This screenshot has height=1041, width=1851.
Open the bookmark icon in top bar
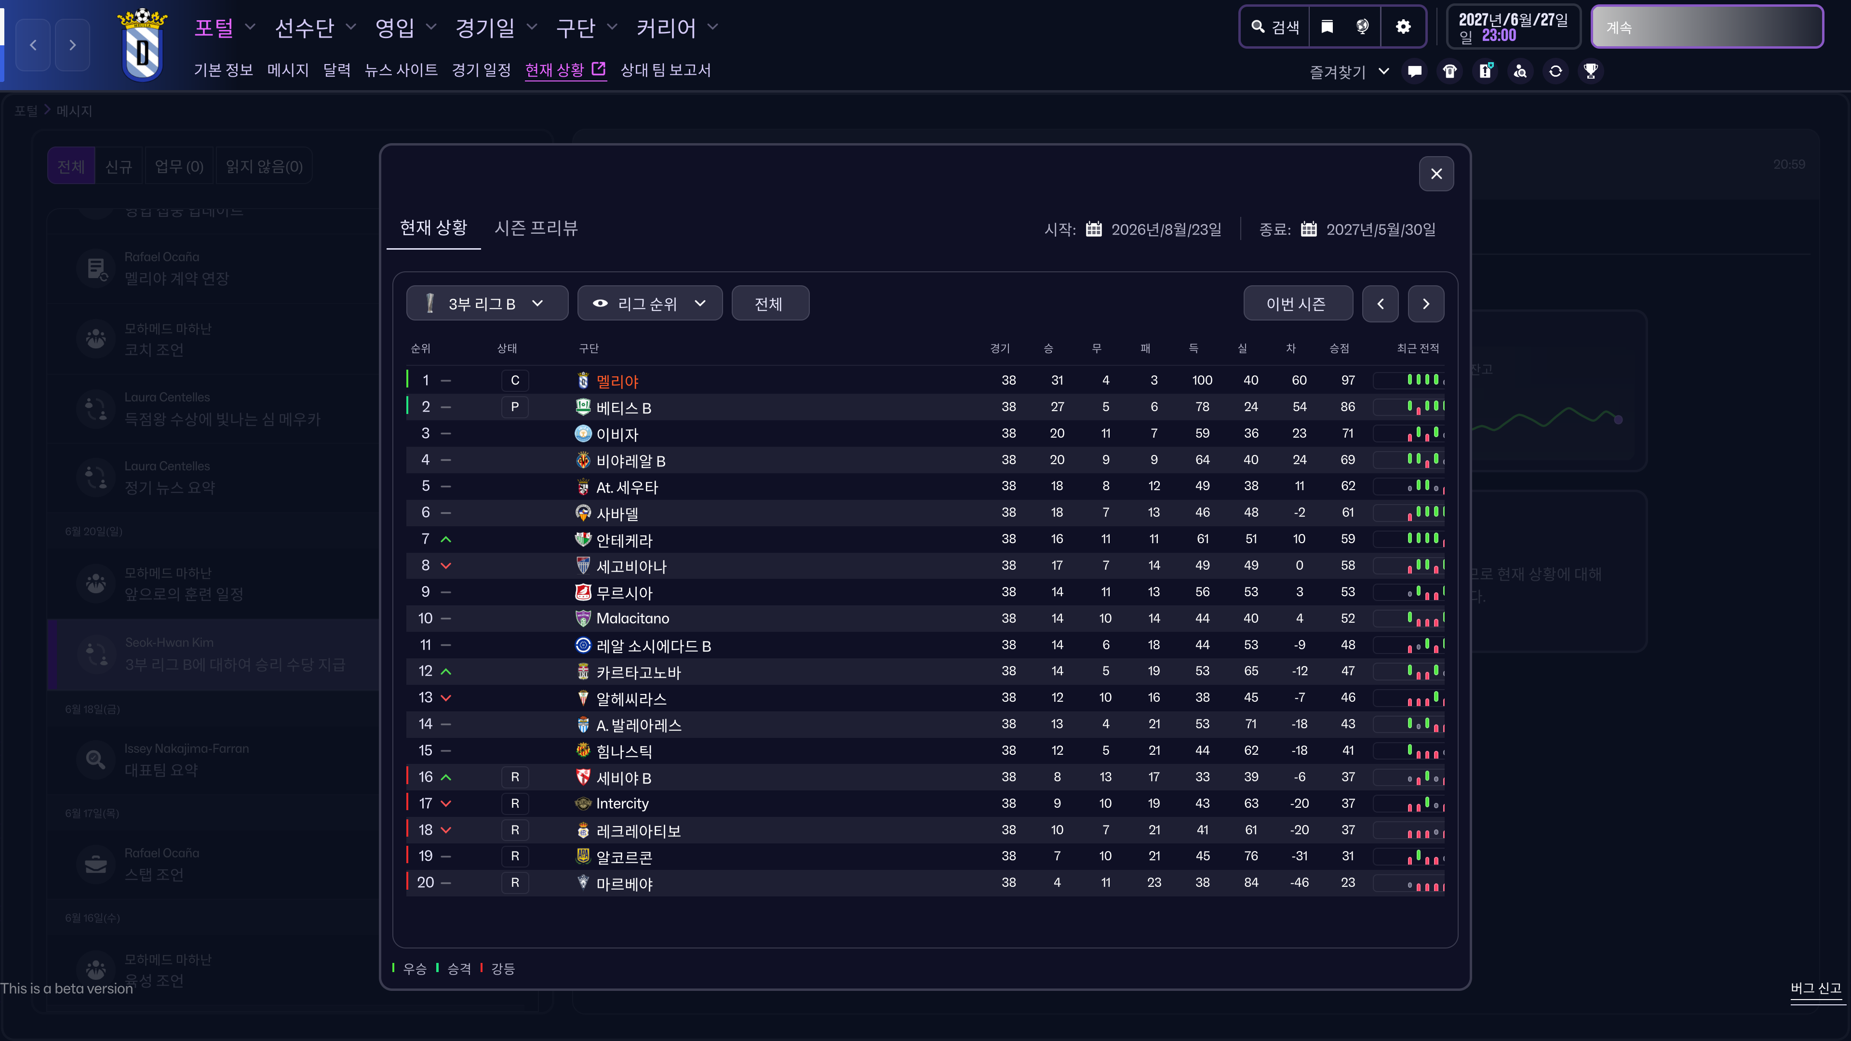(x=1327, y=27)
